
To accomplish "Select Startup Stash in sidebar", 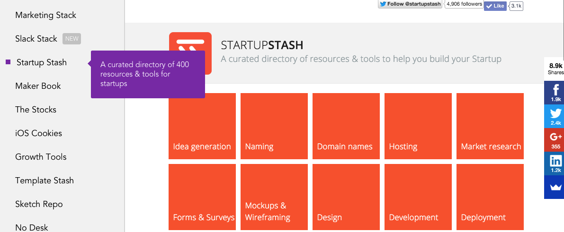I will (41, 62).
